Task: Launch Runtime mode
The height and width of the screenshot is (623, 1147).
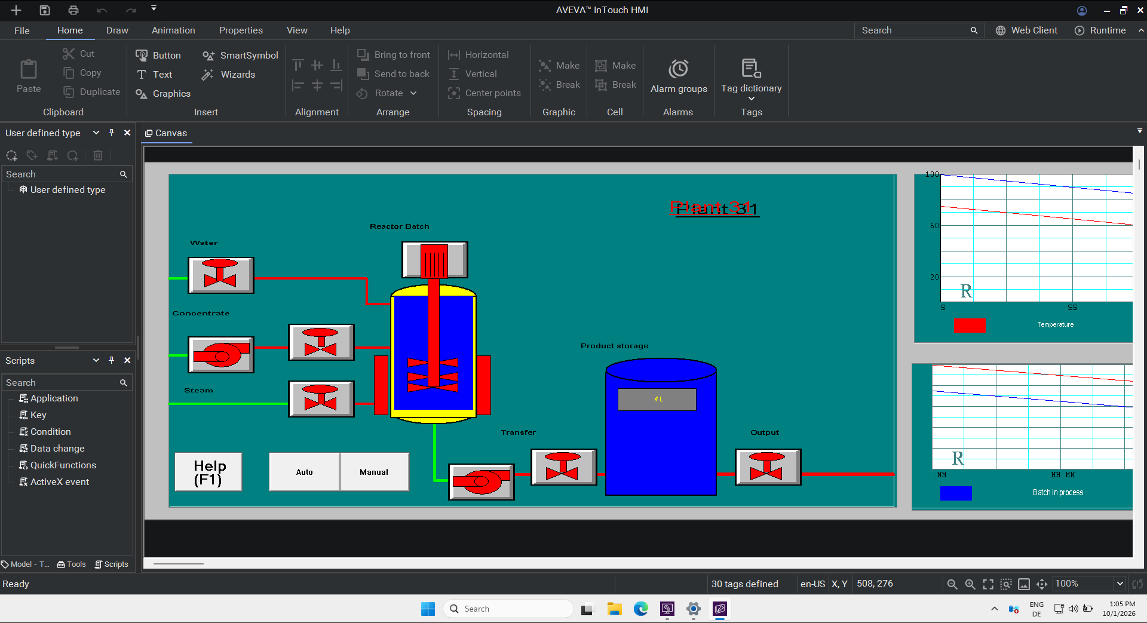Action: pyautogui.click(x=1100, y=30)
